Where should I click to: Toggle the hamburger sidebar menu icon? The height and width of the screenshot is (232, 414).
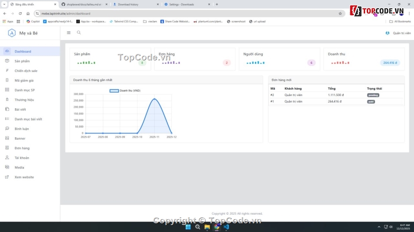(x=68, y=33)
